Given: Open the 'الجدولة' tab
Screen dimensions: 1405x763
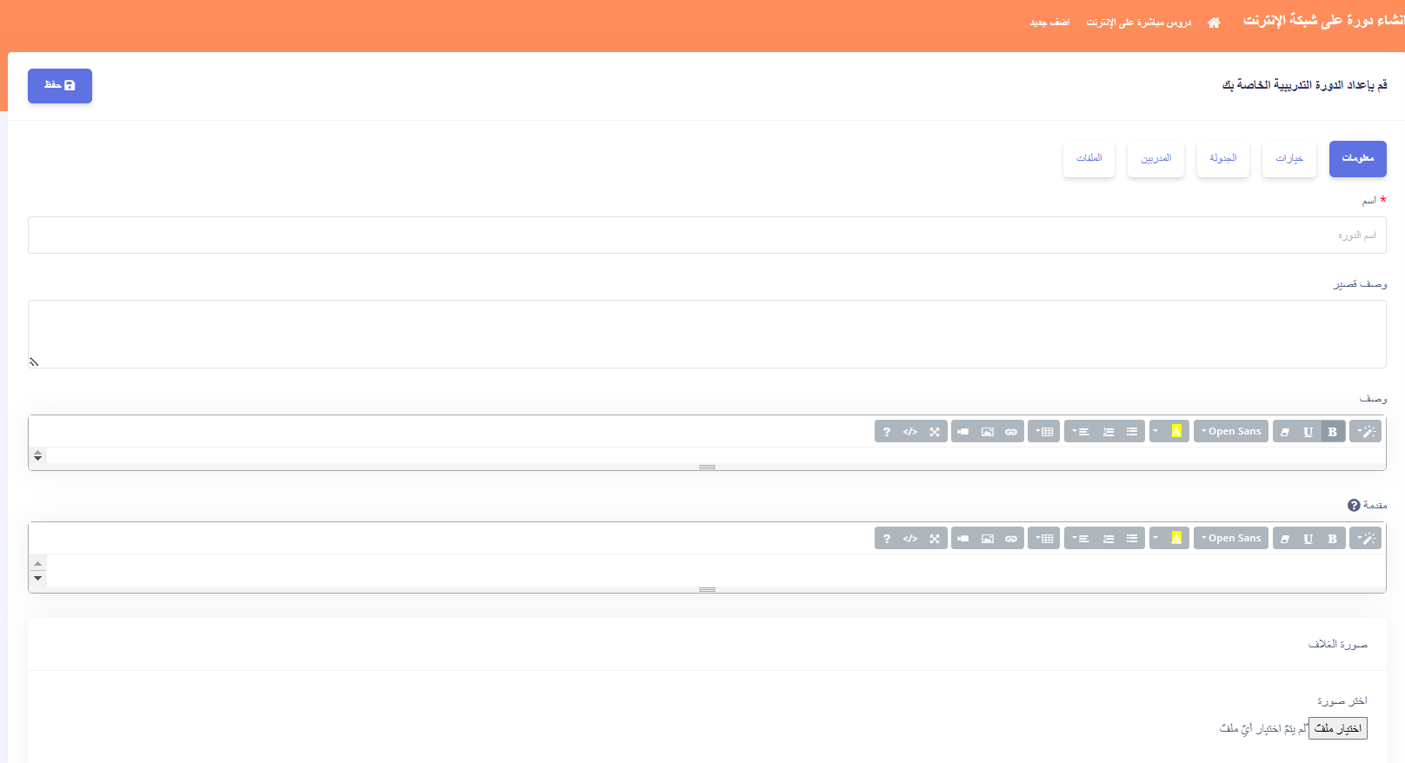Looking at the screenshot, I should pyautogui.click(x=1223, y=159).
